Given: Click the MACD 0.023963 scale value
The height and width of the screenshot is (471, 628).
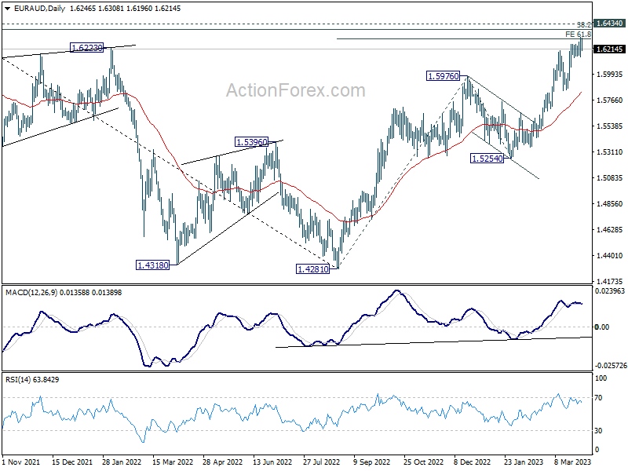Looking at the screenshot, I should coord(610,291).
